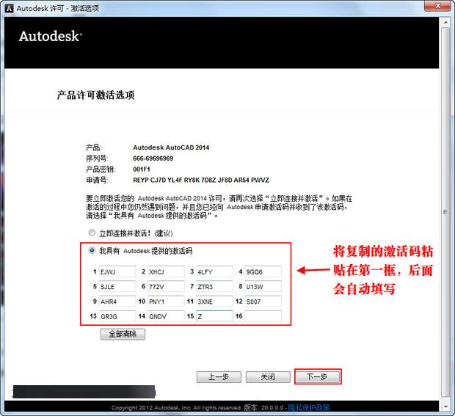Click the vertical scrollbar thumb
This screenshot has width=455, height=416.
coord(445,212)
